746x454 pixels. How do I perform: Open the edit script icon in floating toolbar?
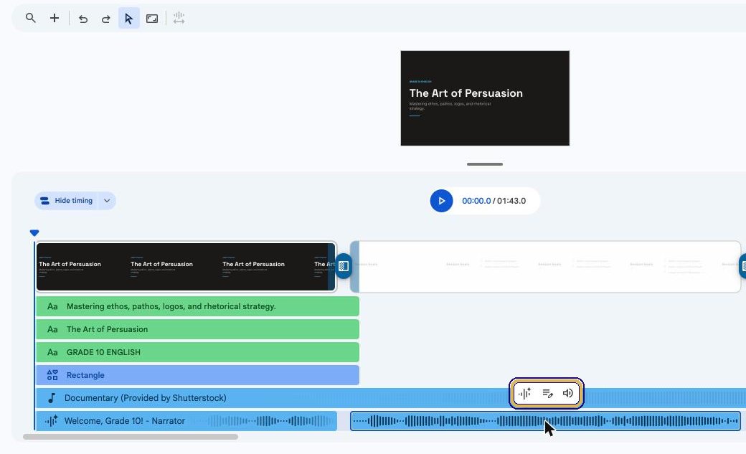coord(547,393)
